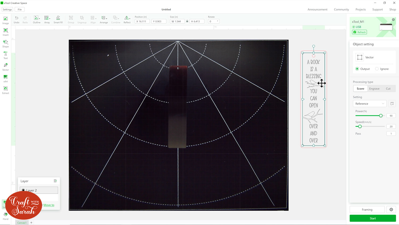Open xTool M1 device settings gear

tap(393, 20)
